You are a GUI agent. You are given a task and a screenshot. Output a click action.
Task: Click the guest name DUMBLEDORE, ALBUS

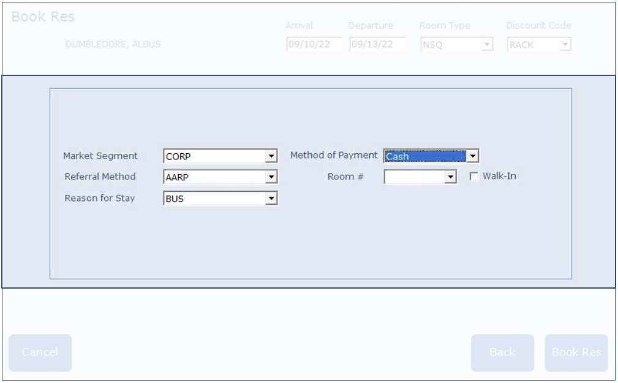click(x=113, y=44)
